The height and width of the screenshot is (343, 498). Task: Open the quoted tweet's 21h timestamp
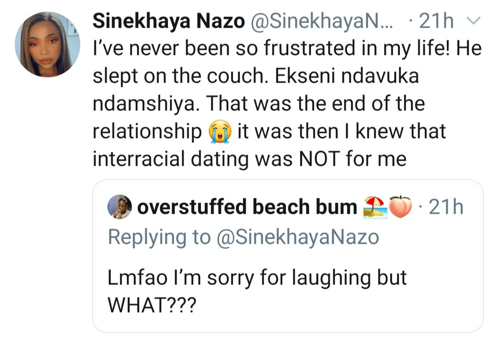pos(446,208)
